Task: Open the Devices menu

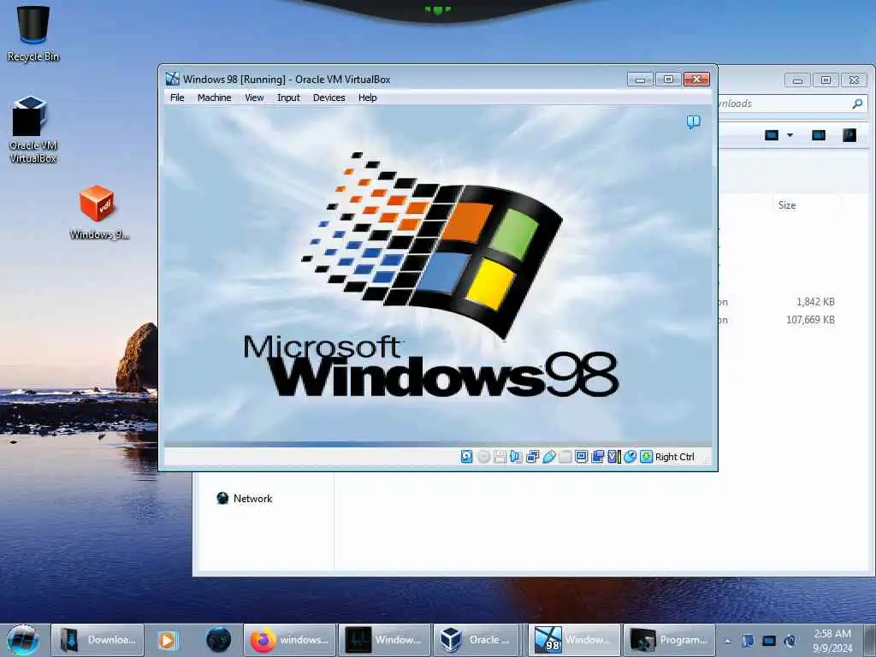Action: (329, 98)
